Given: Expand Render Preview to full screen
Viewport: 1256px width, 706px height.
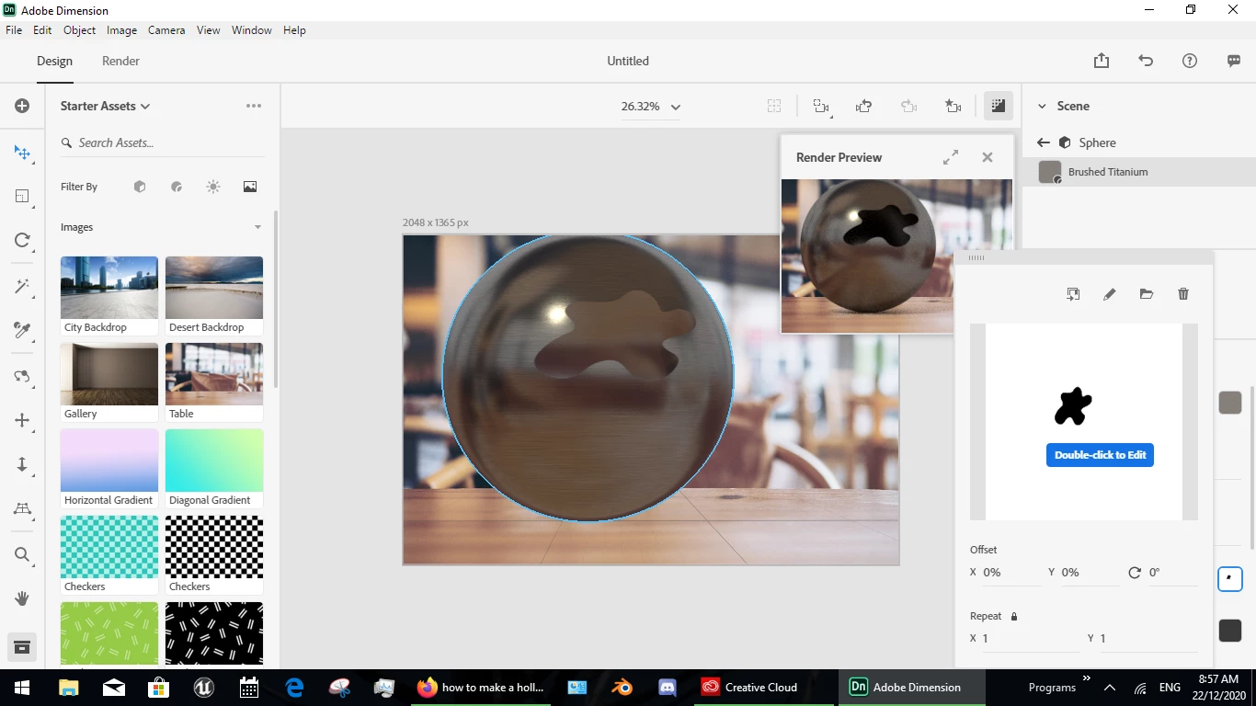Looking at the screenshot, I should [951, 157].
